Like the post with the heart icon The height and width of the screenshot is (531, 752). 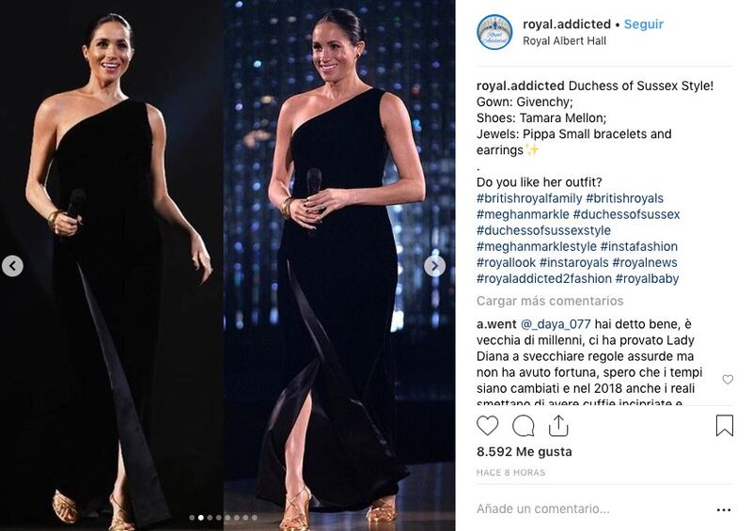487,426
